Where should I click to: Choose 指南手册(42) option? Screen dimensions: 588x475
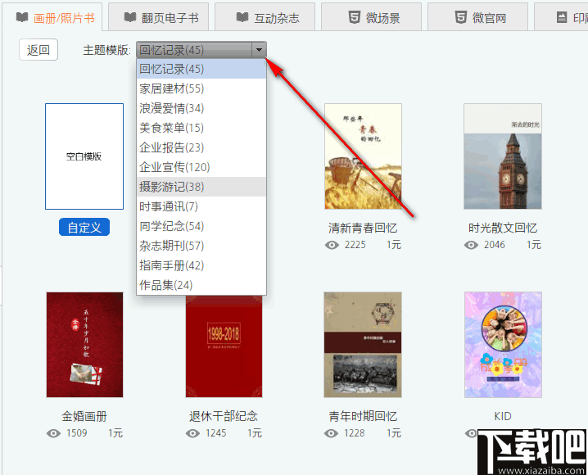(x=201, y=265)
